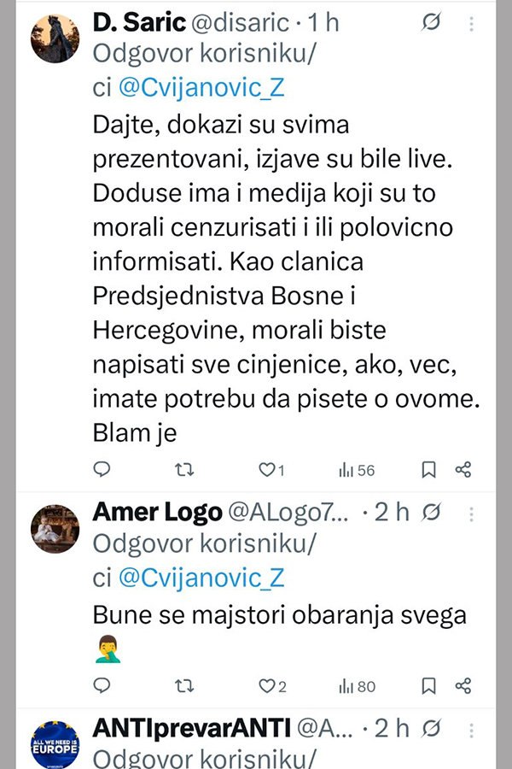
Task: Like Amer Logo's tweet
Action: click(266, 685)
